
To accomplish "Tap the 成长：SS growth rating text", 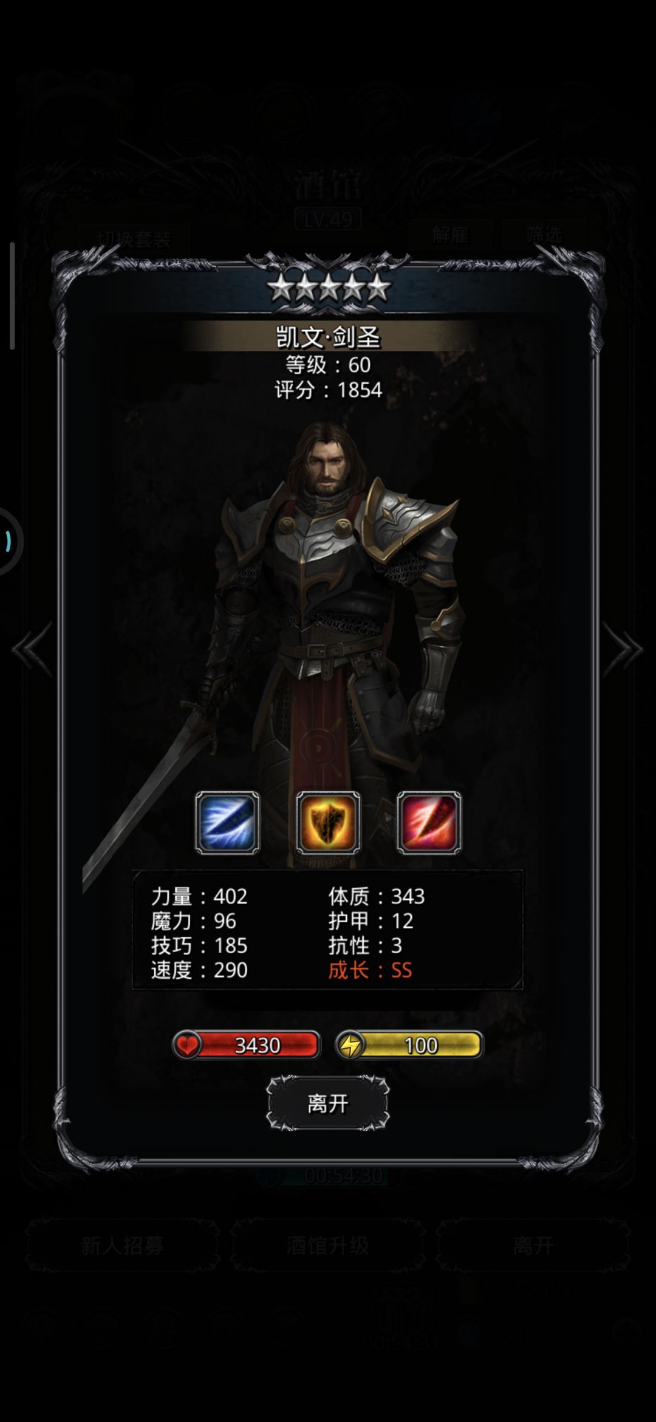I will (x=370, y=970).
